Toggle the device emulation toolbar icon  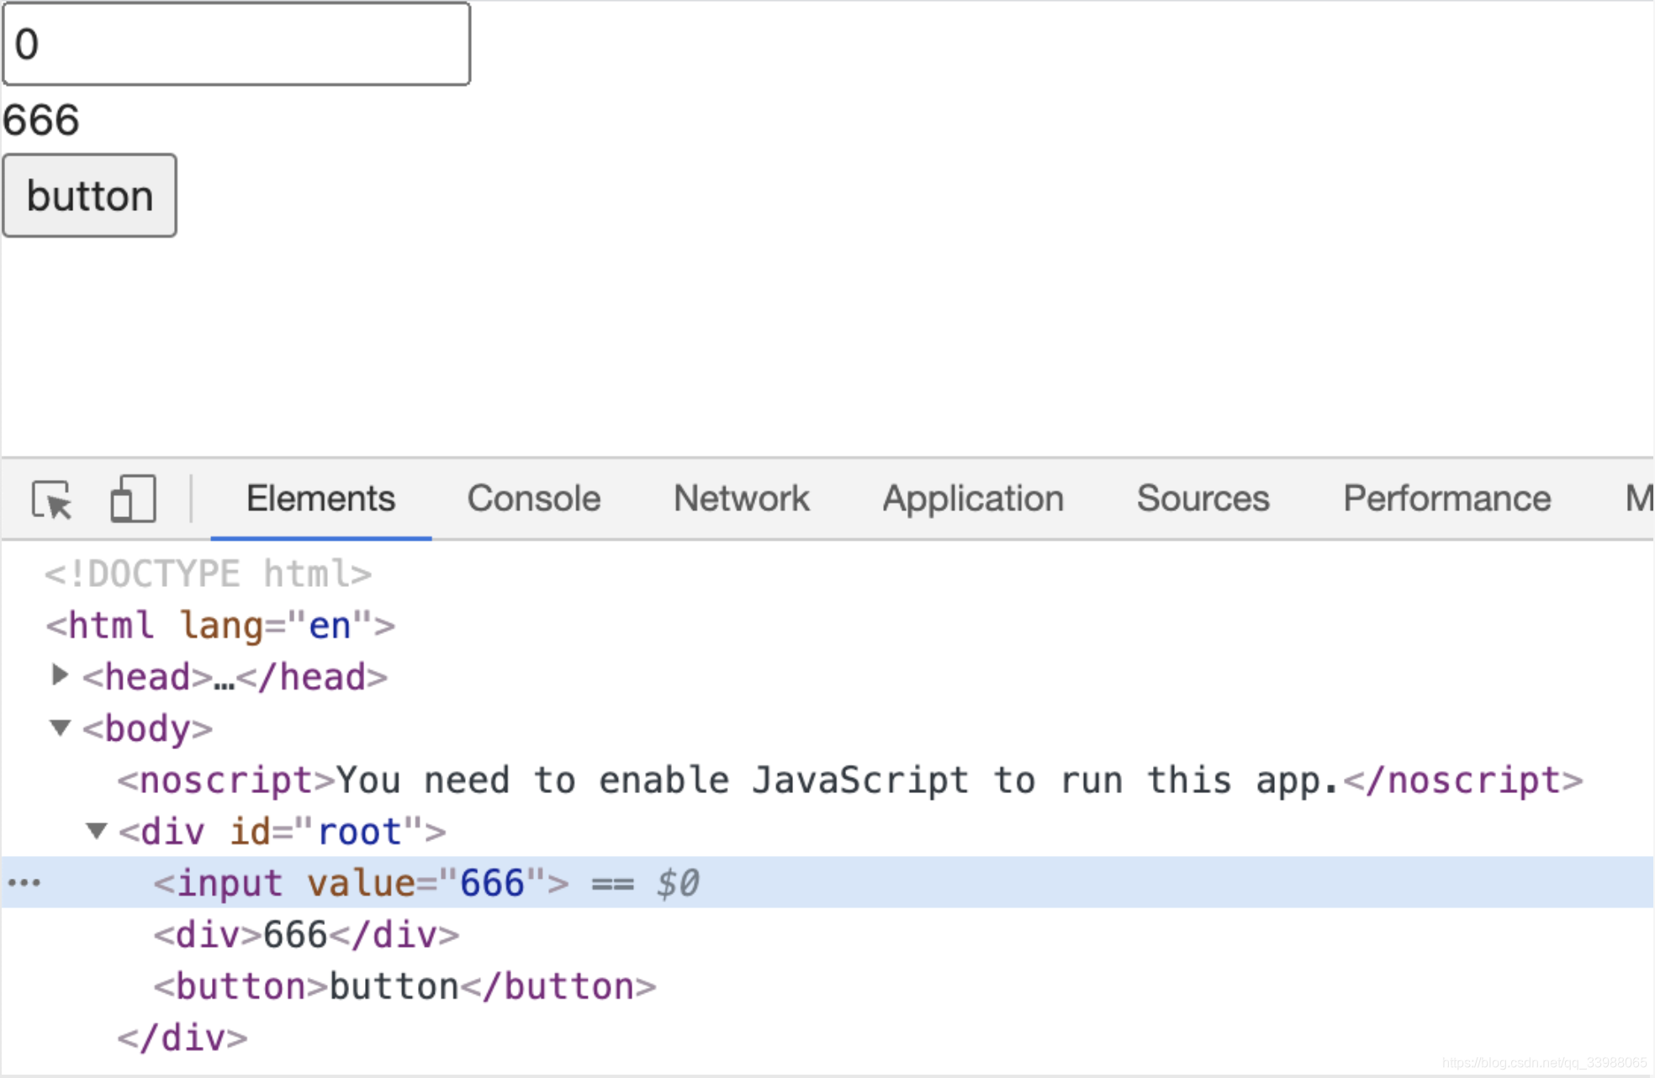(131, 499)
